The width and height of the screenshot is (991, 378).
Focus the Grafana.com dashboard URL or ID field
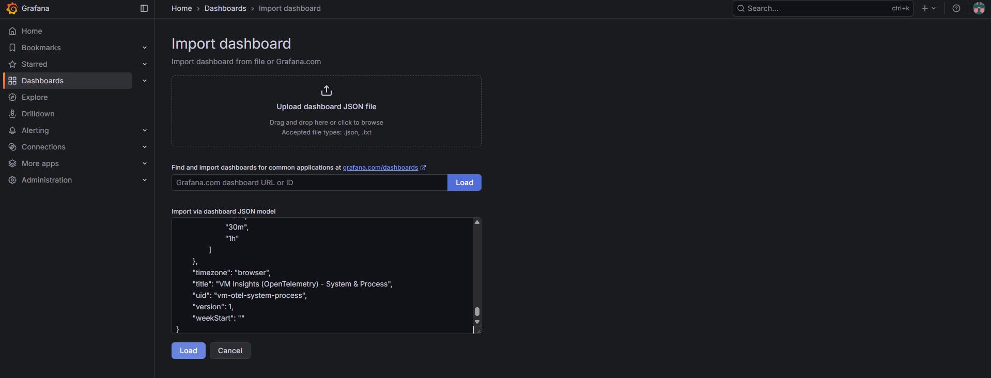pos(309,183)
